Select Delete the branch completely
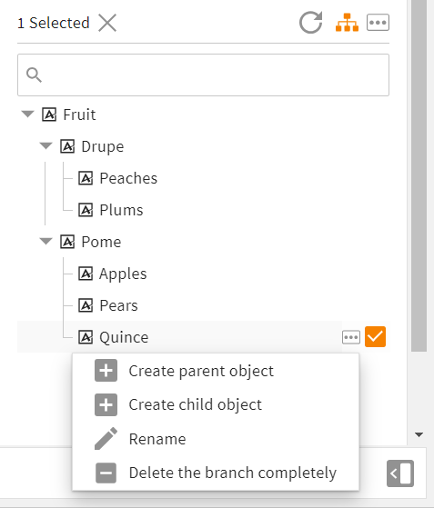 point(233,473)
